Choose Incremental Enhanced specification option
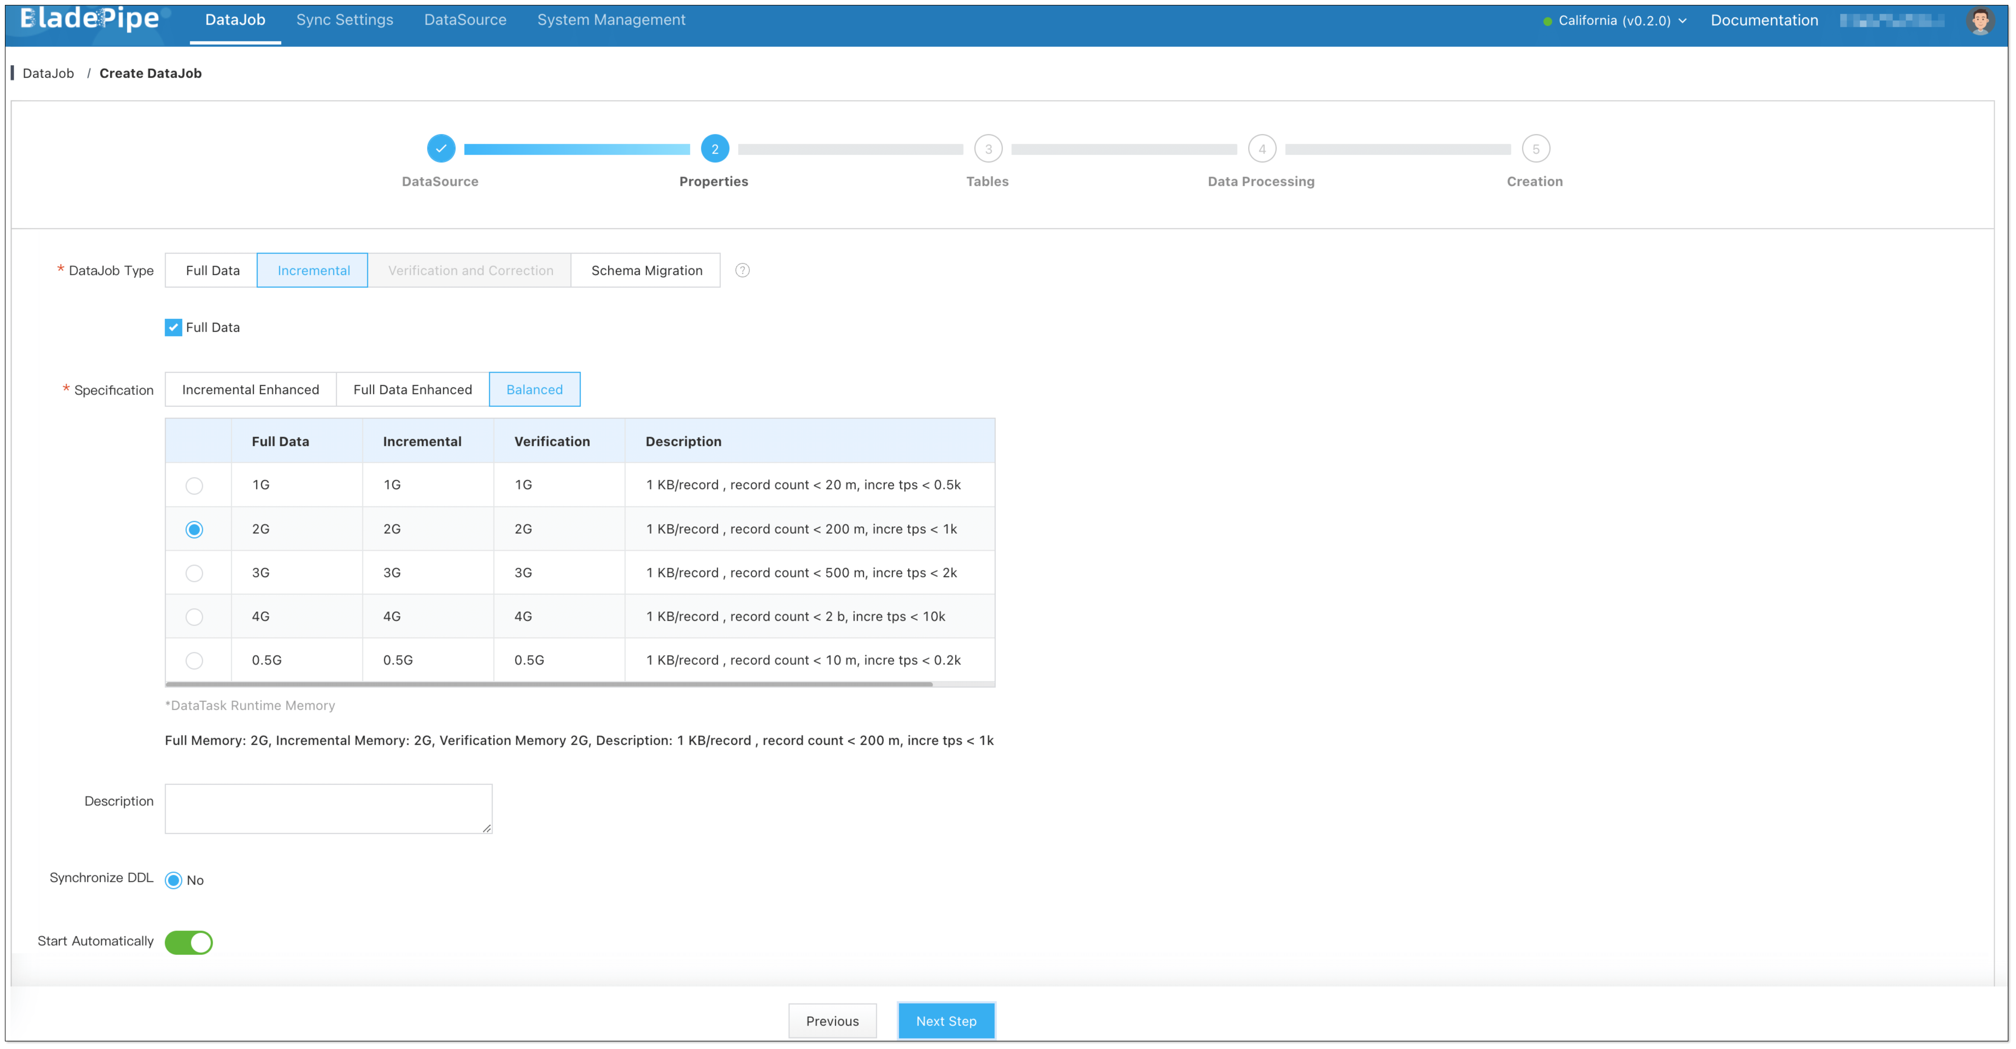This screenshot has height=1049, width=2016. 250,390
